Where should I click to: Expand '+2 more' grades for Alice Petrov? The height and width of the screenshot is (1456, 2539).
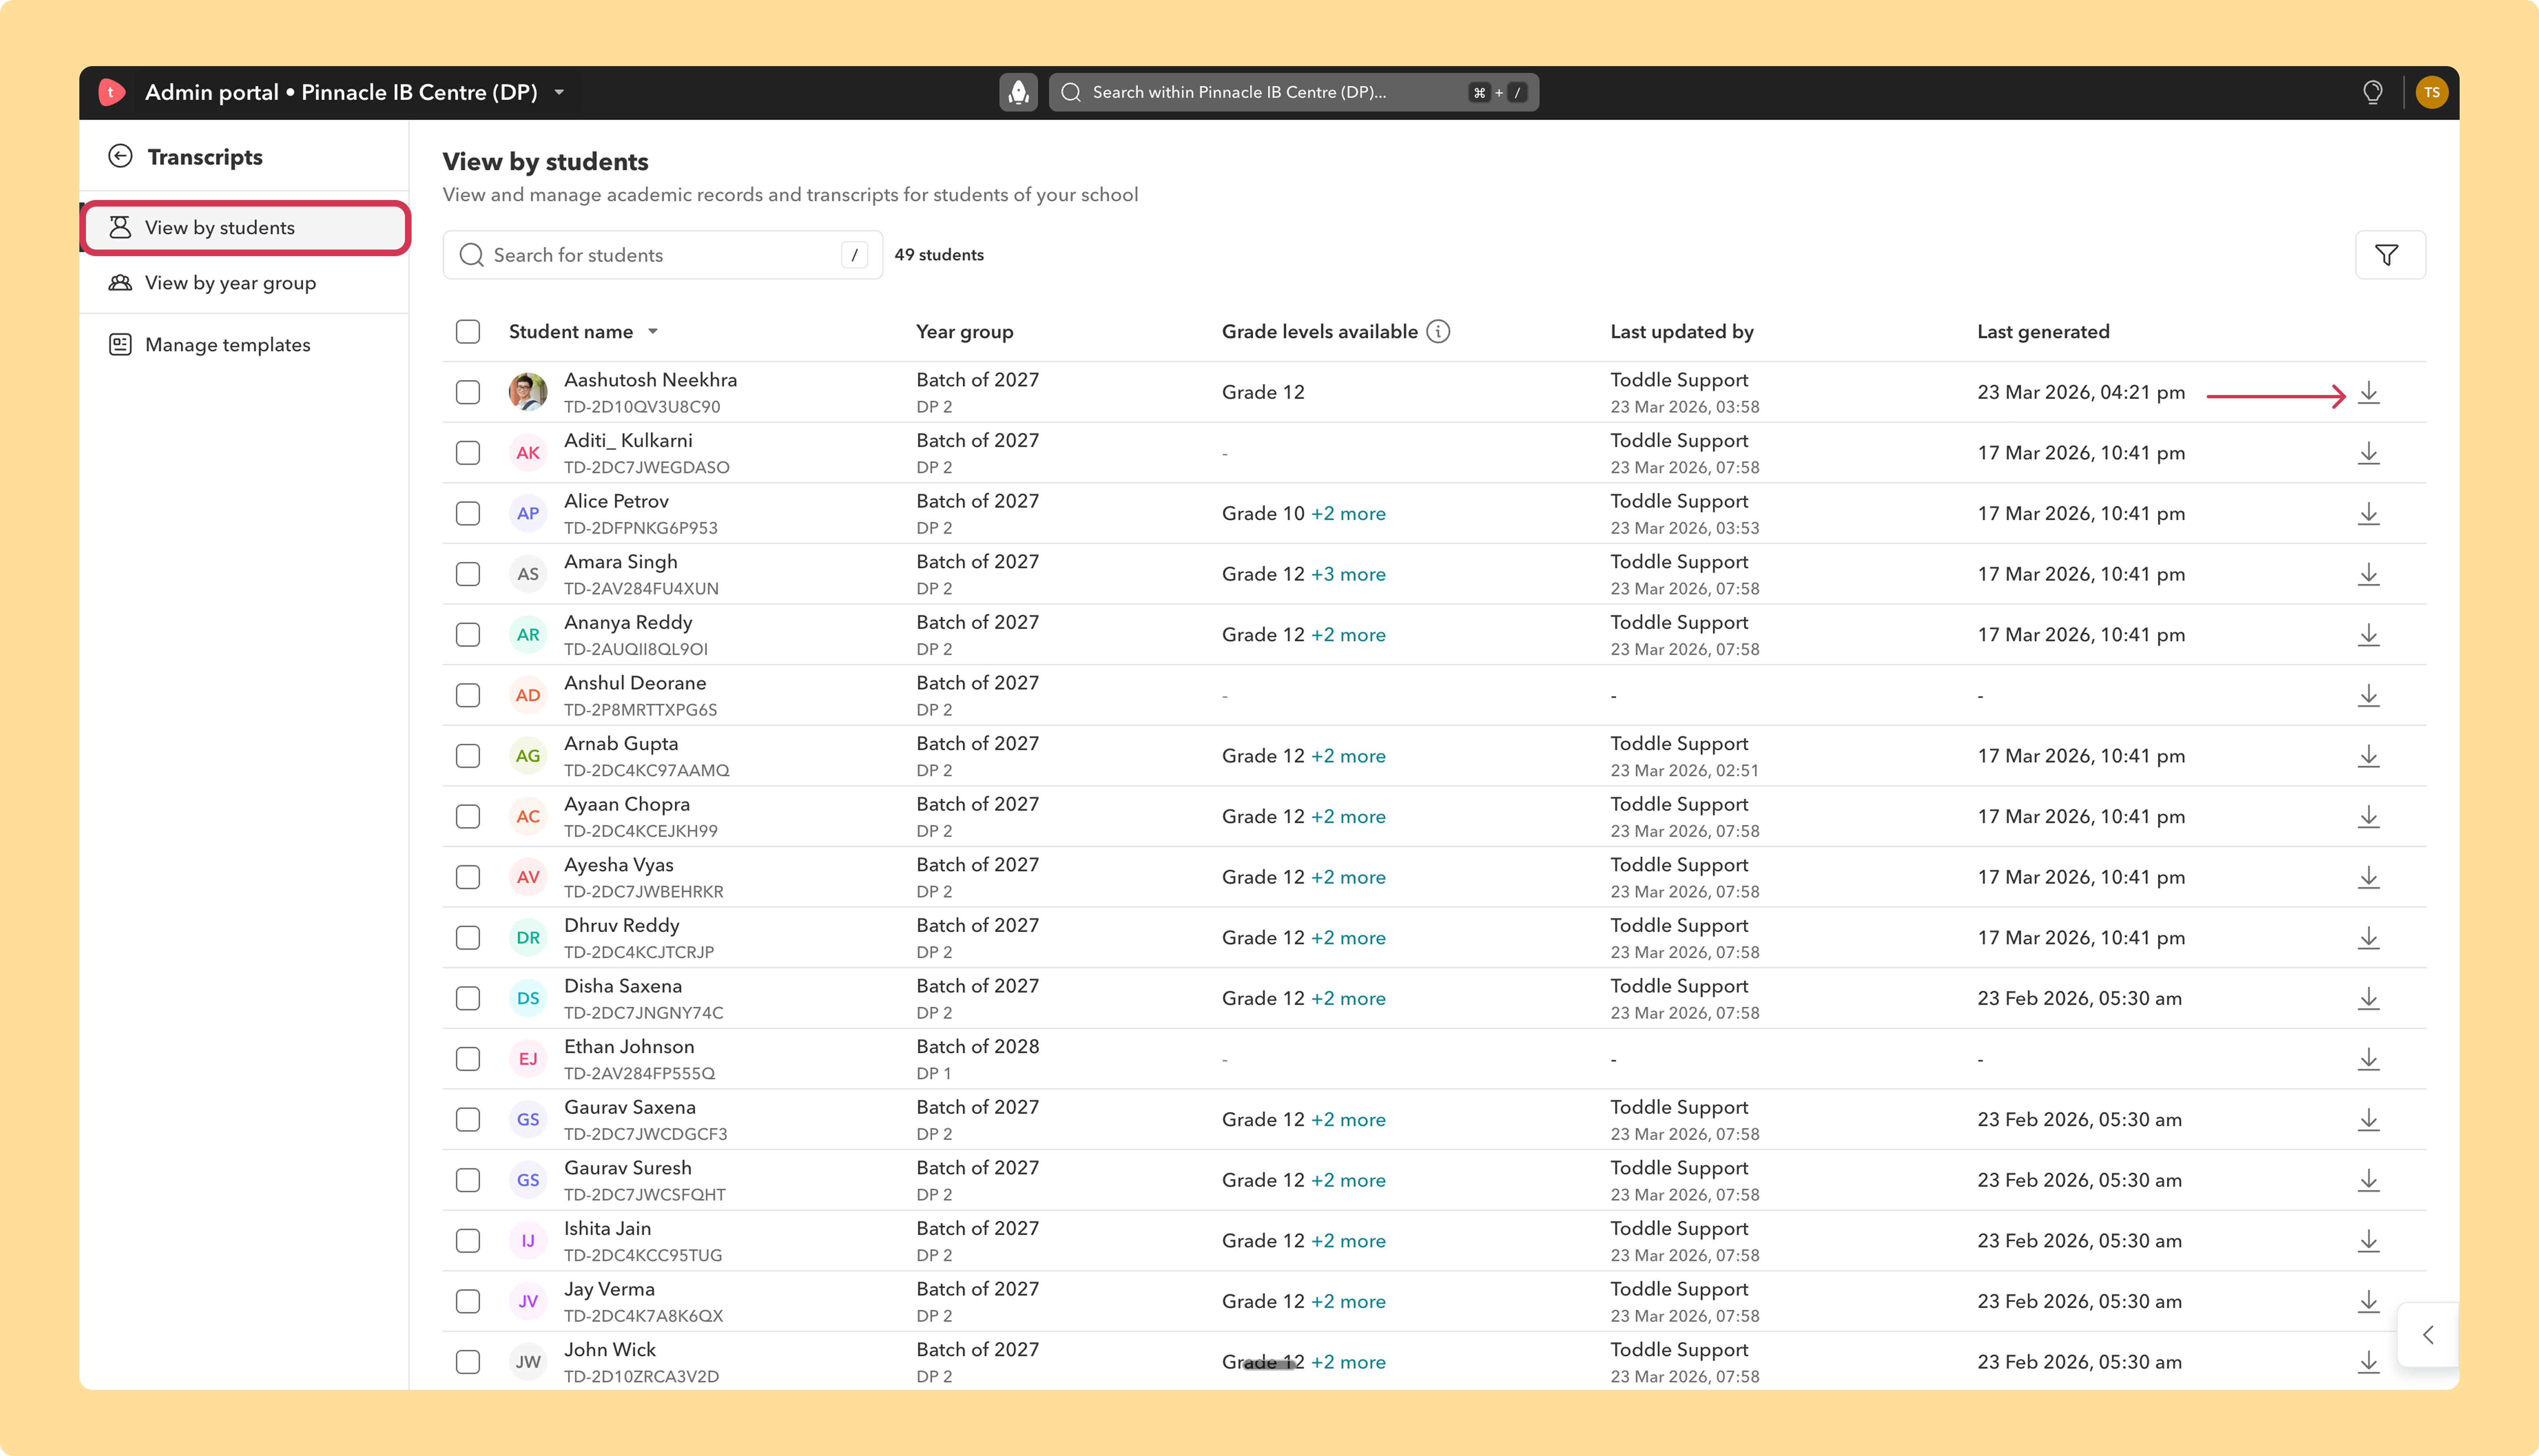click(x=1348, y=513)
